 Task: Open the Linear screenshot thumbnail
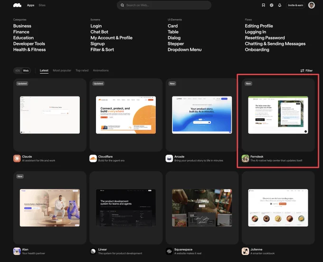click(x=126, y=208)
